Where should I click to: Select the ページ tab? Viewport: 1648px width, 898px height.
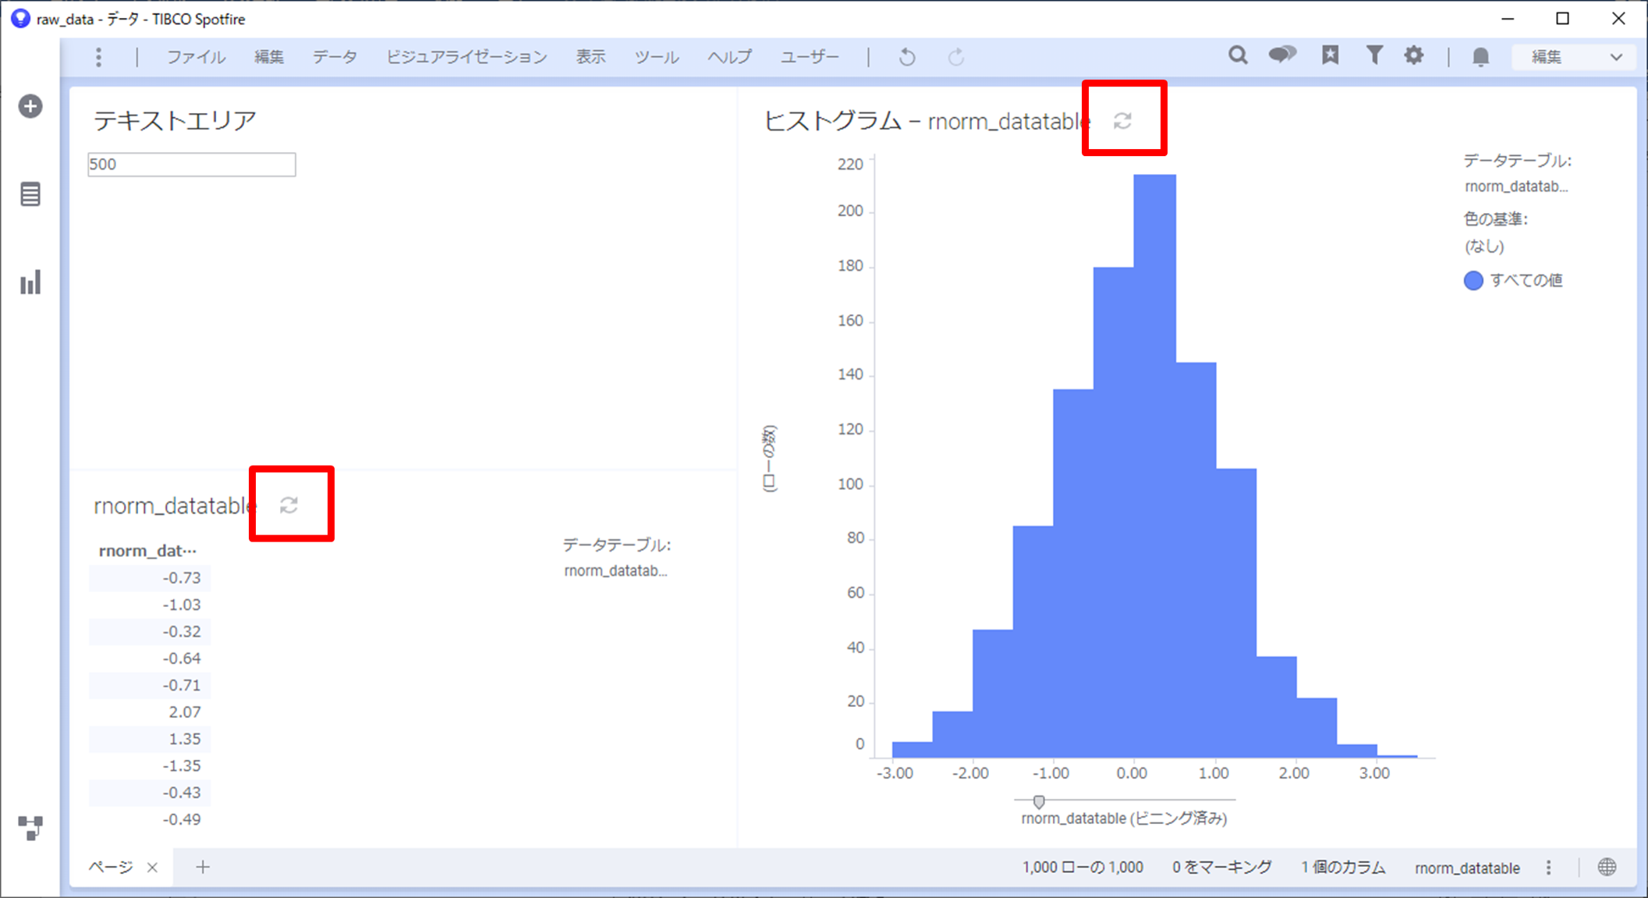click(x=111, y=867)
